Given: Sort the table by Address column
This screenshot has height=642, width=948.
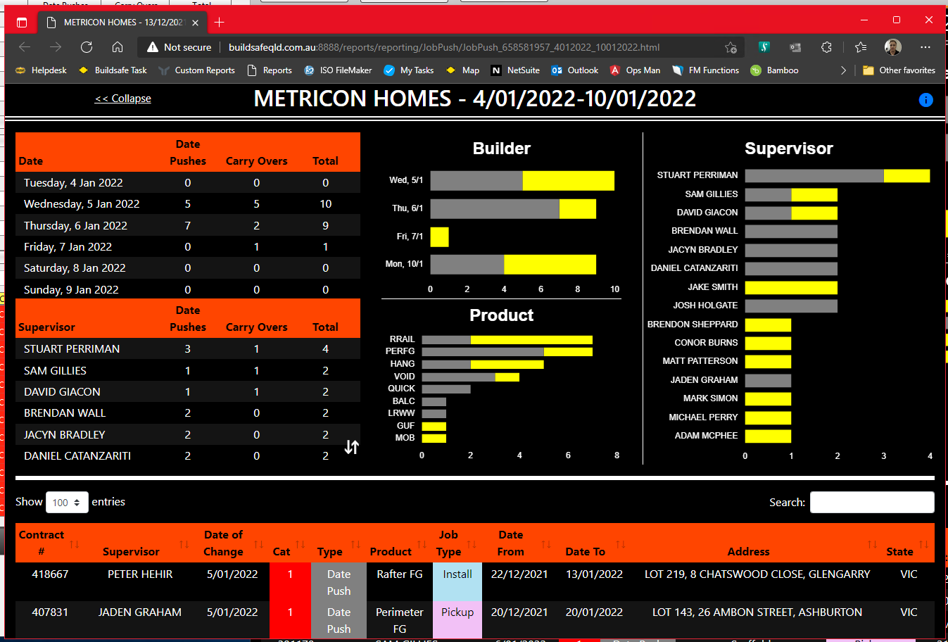Looking at the screenshot, I should tap(757, 543).
